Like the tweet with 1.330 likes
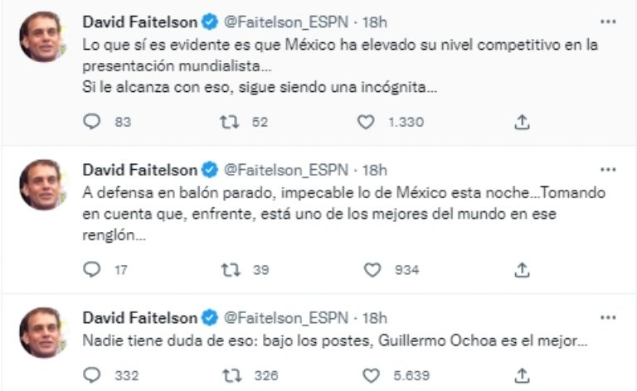This screenshot has height=391, width=637. [x=366, y=122]
